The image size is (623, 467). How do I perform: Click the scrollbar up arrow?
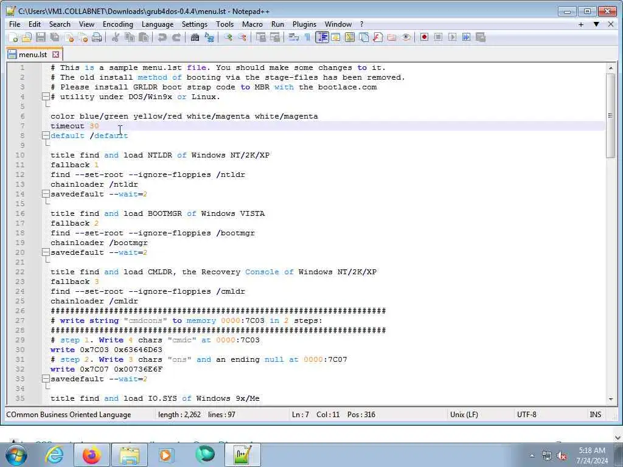point(610,68)
